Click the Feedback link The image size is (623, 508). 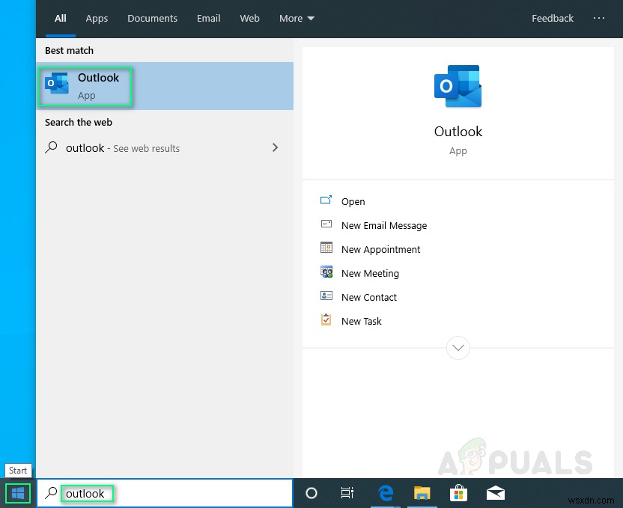point(553,18)
